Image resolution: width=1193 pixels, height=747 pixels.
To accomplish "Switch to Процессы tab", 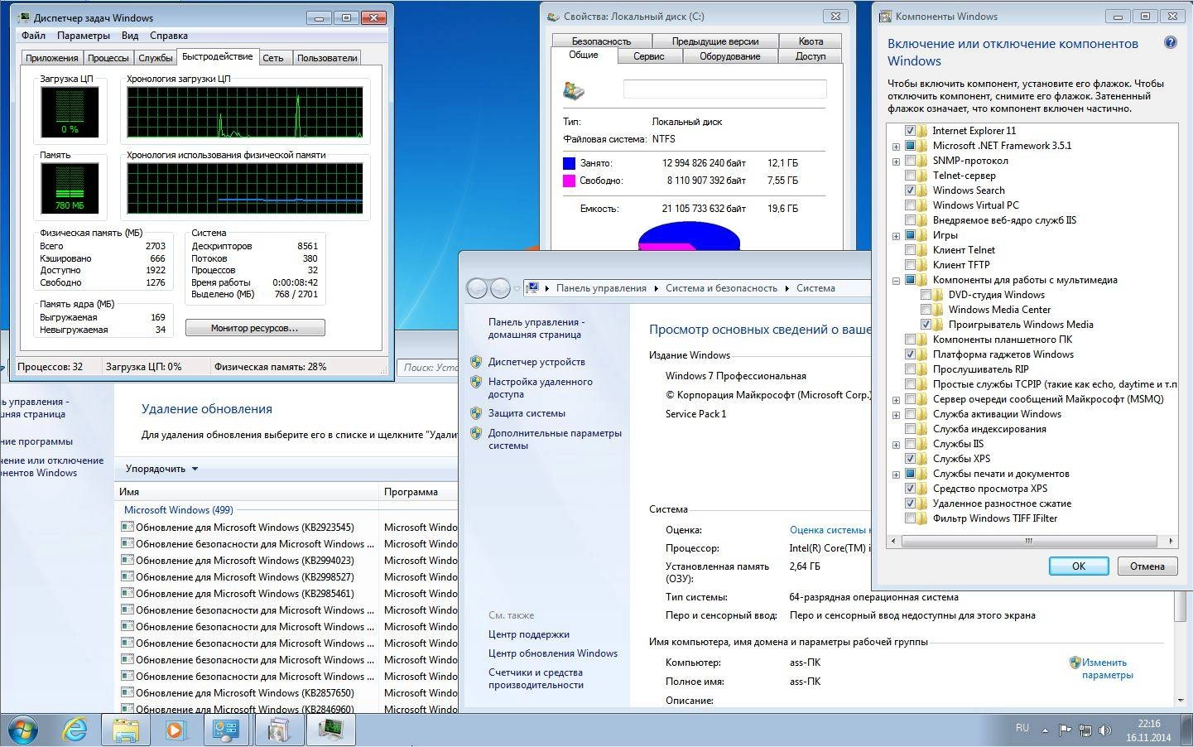I will (x=108, y=58).
